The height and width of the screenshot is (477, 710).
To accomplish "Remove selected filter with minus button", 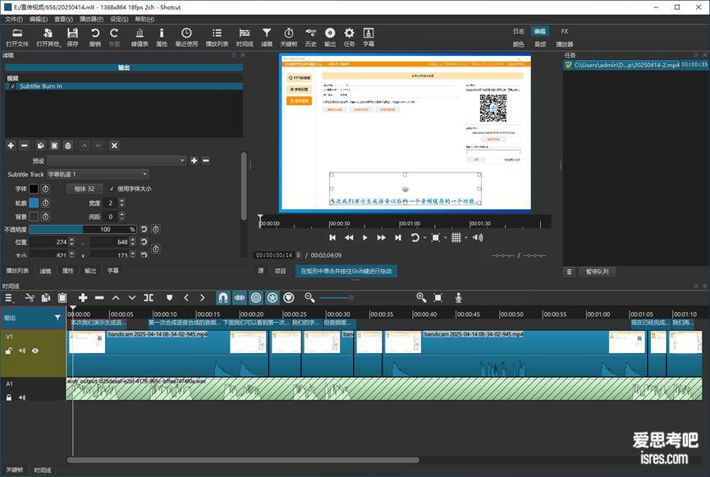I will pyautogui.click(x=25, y=145).
